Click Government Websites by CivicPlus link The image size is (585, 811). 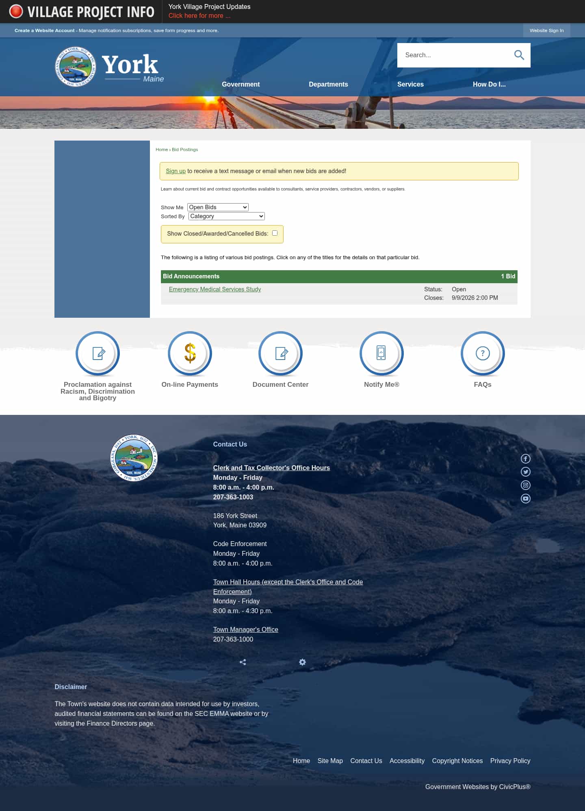[478, 787]
